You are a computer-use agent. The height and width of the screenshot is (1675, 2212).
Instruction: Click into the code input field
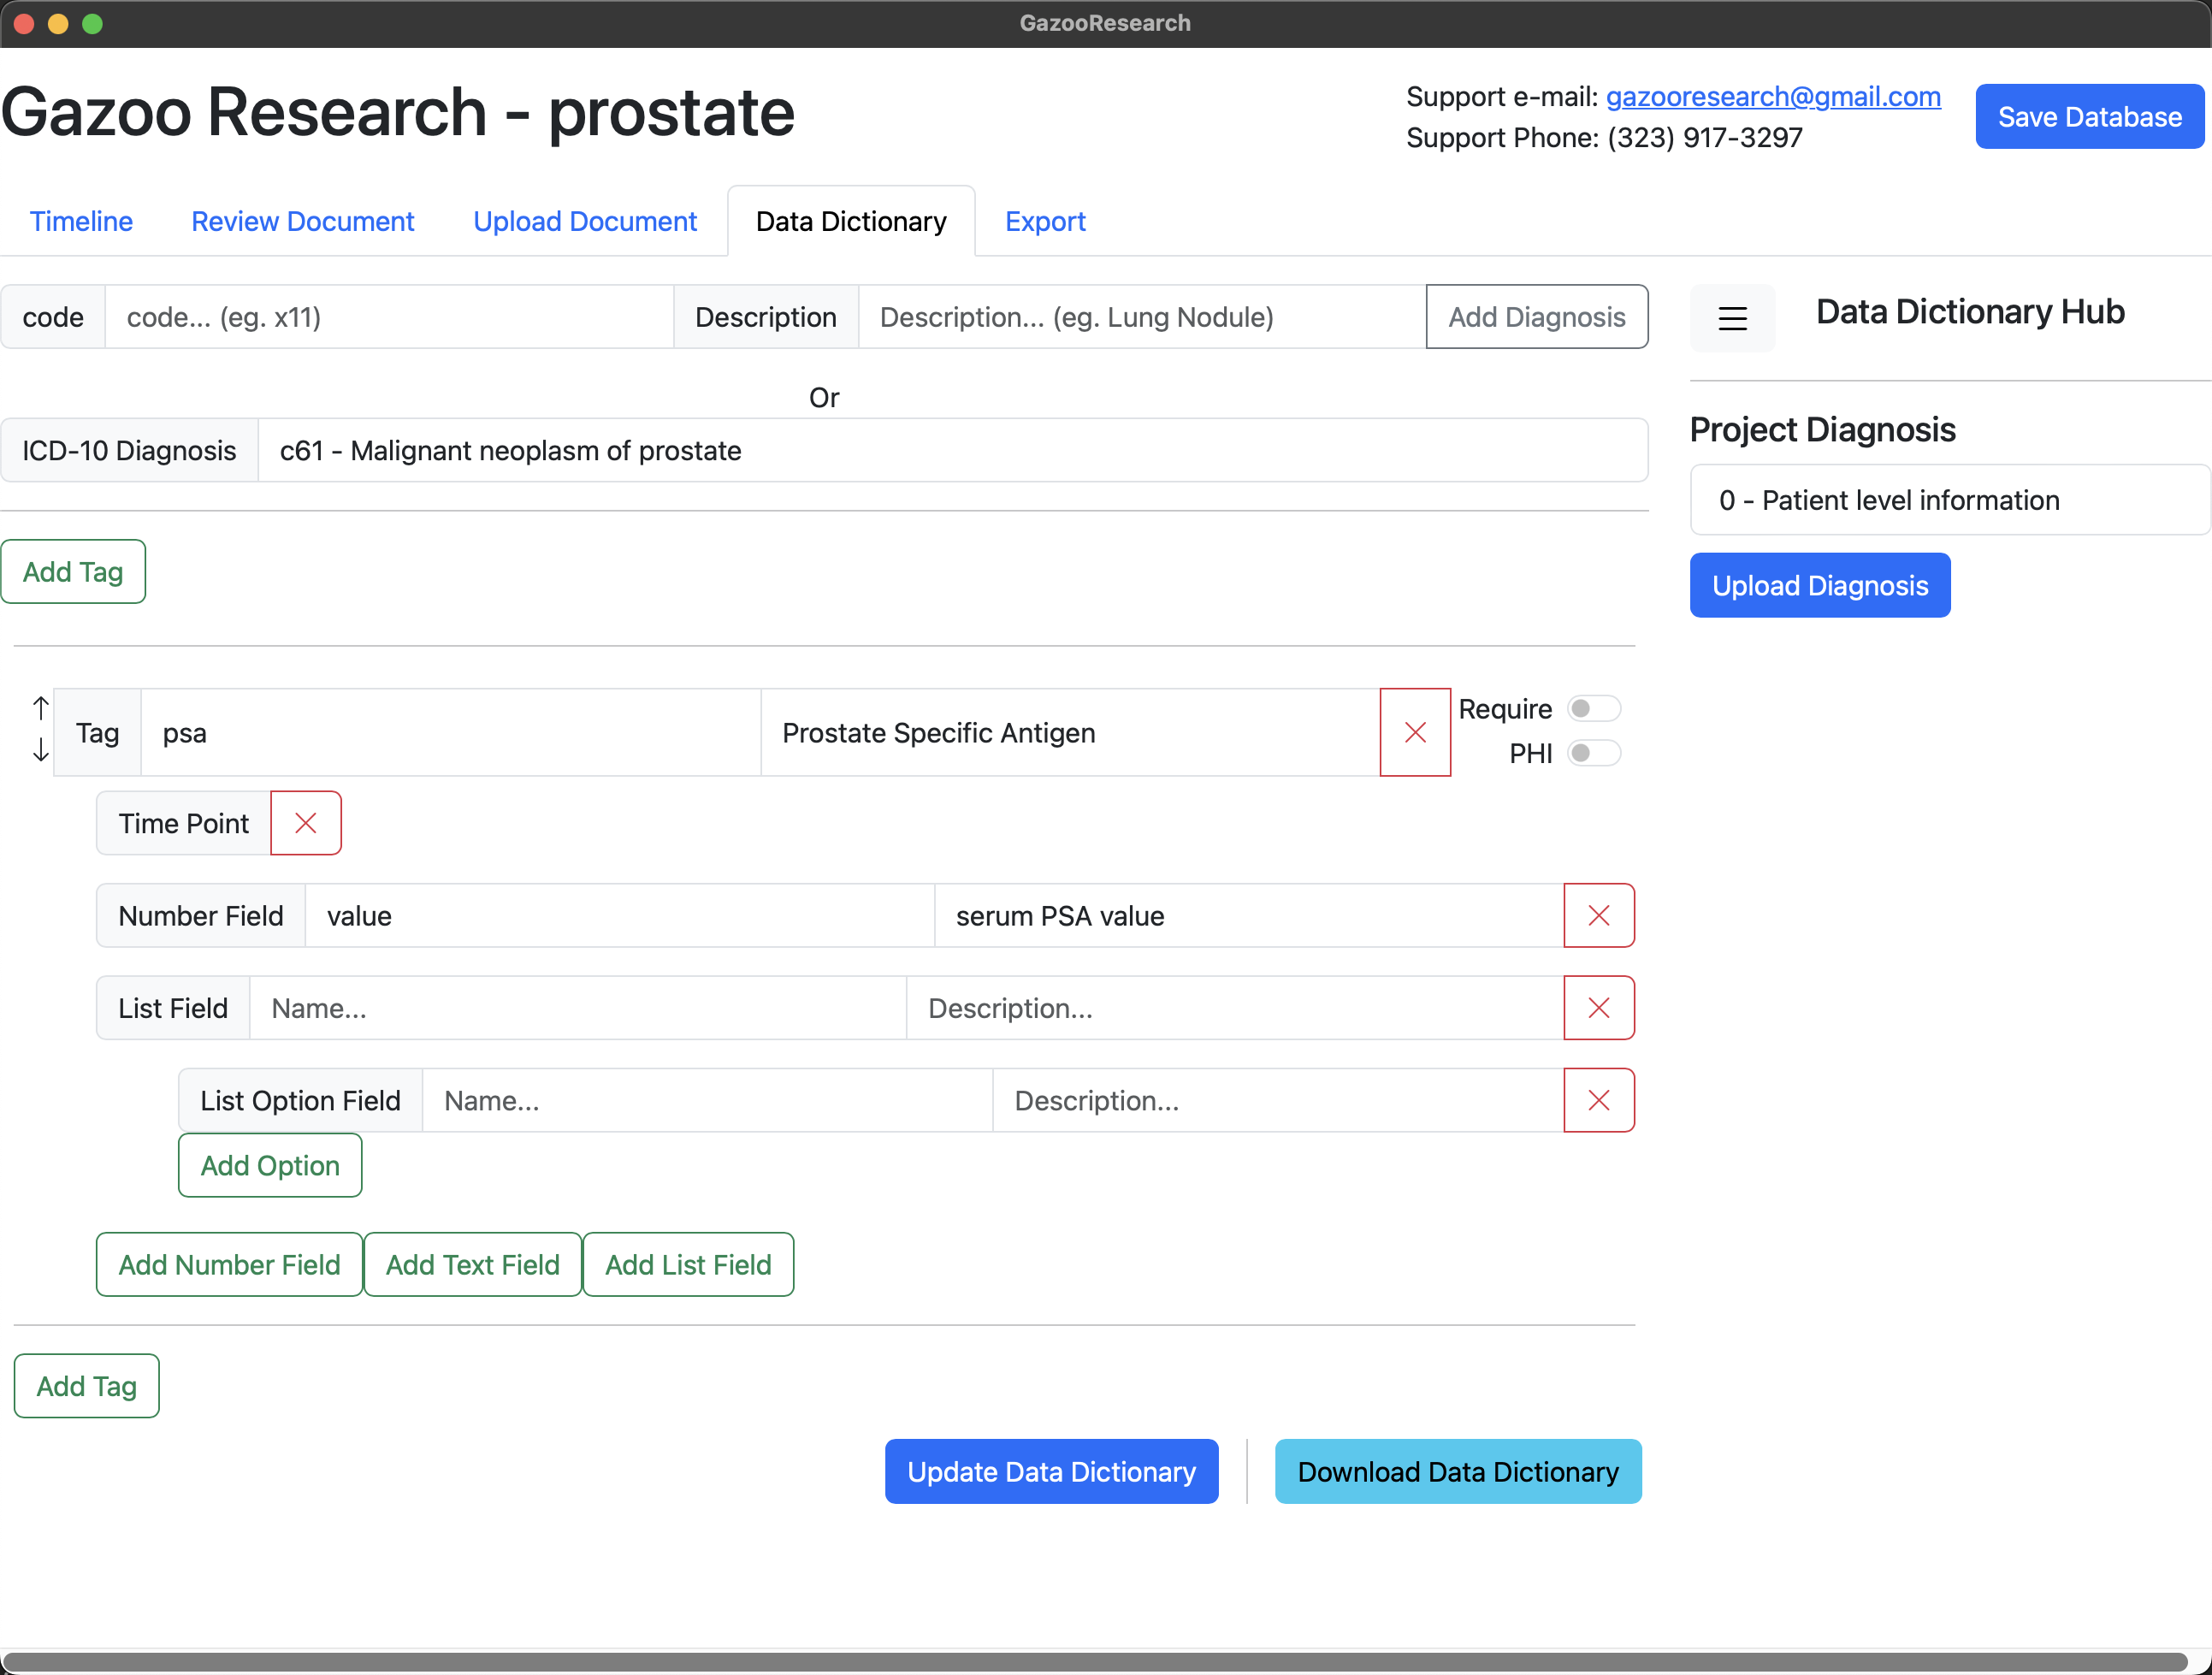388,317
